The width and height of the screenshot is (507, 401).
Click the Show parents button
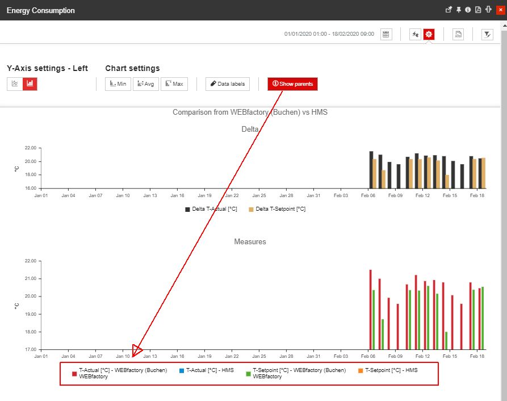[x=293, y=84]
